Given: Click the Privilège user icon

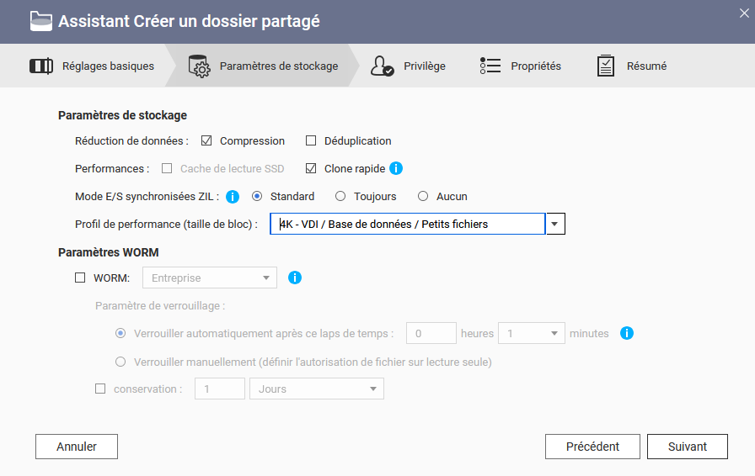Looking at the screenshot, I should [x=383, y=66].
